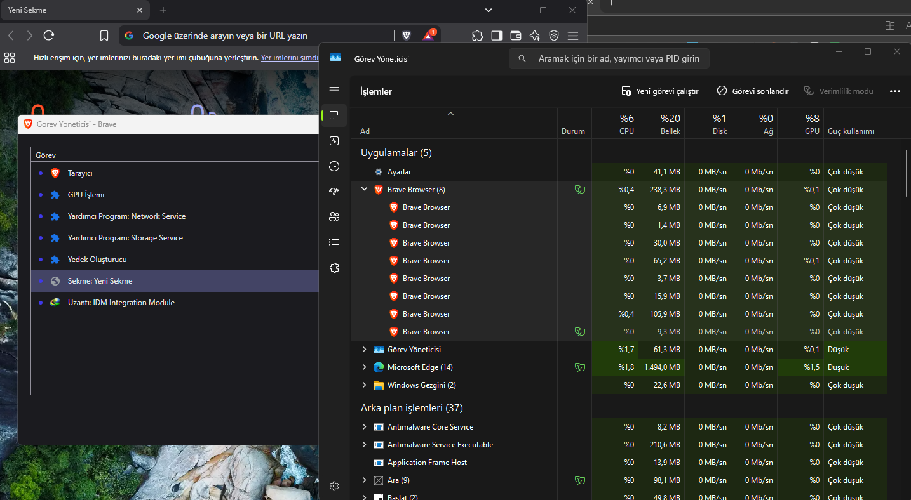Select the GPU İşlemi task
The width and height of the screenshot is (911, 500).
pos(175,195)
